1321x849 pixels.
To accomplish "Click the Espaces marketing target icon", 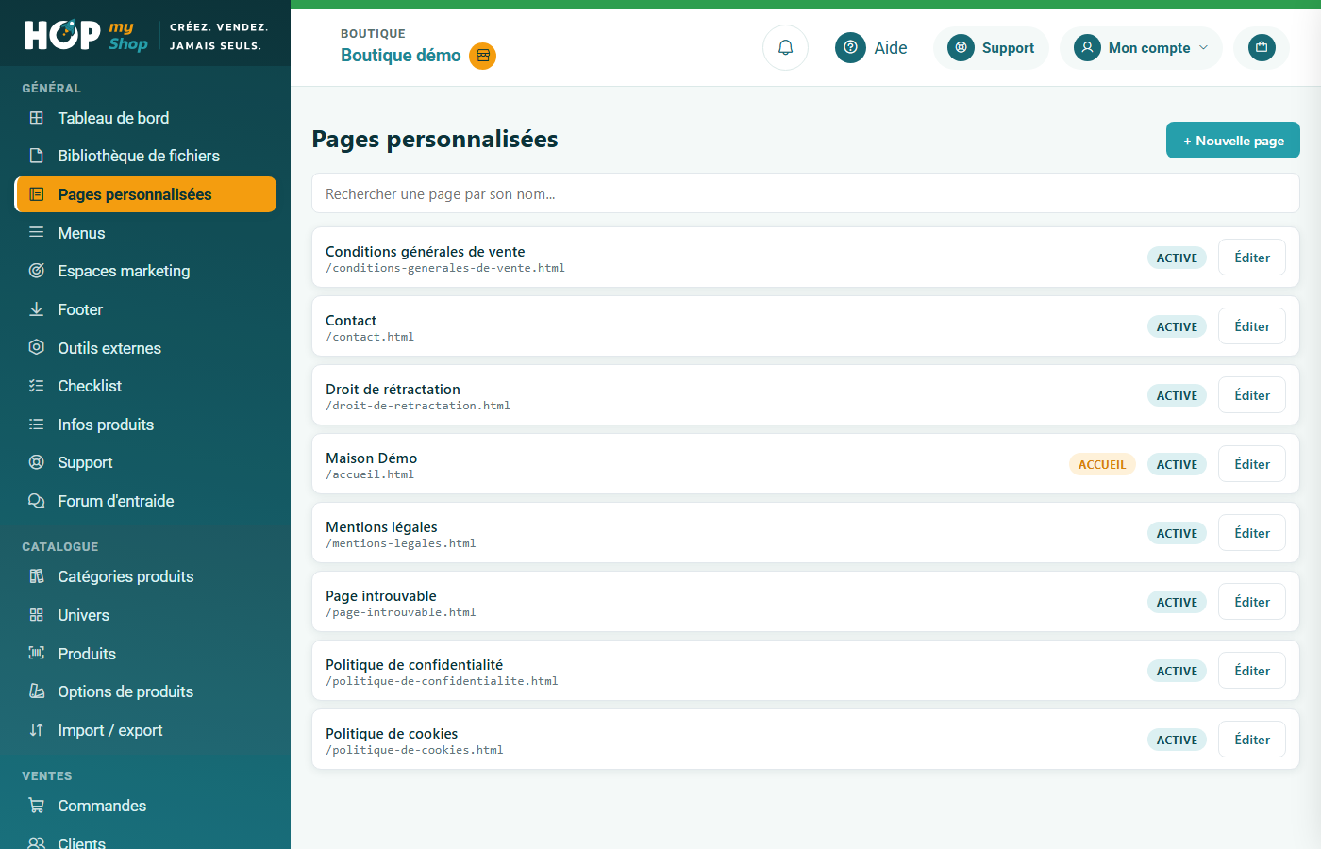I will tap(37, 271).
